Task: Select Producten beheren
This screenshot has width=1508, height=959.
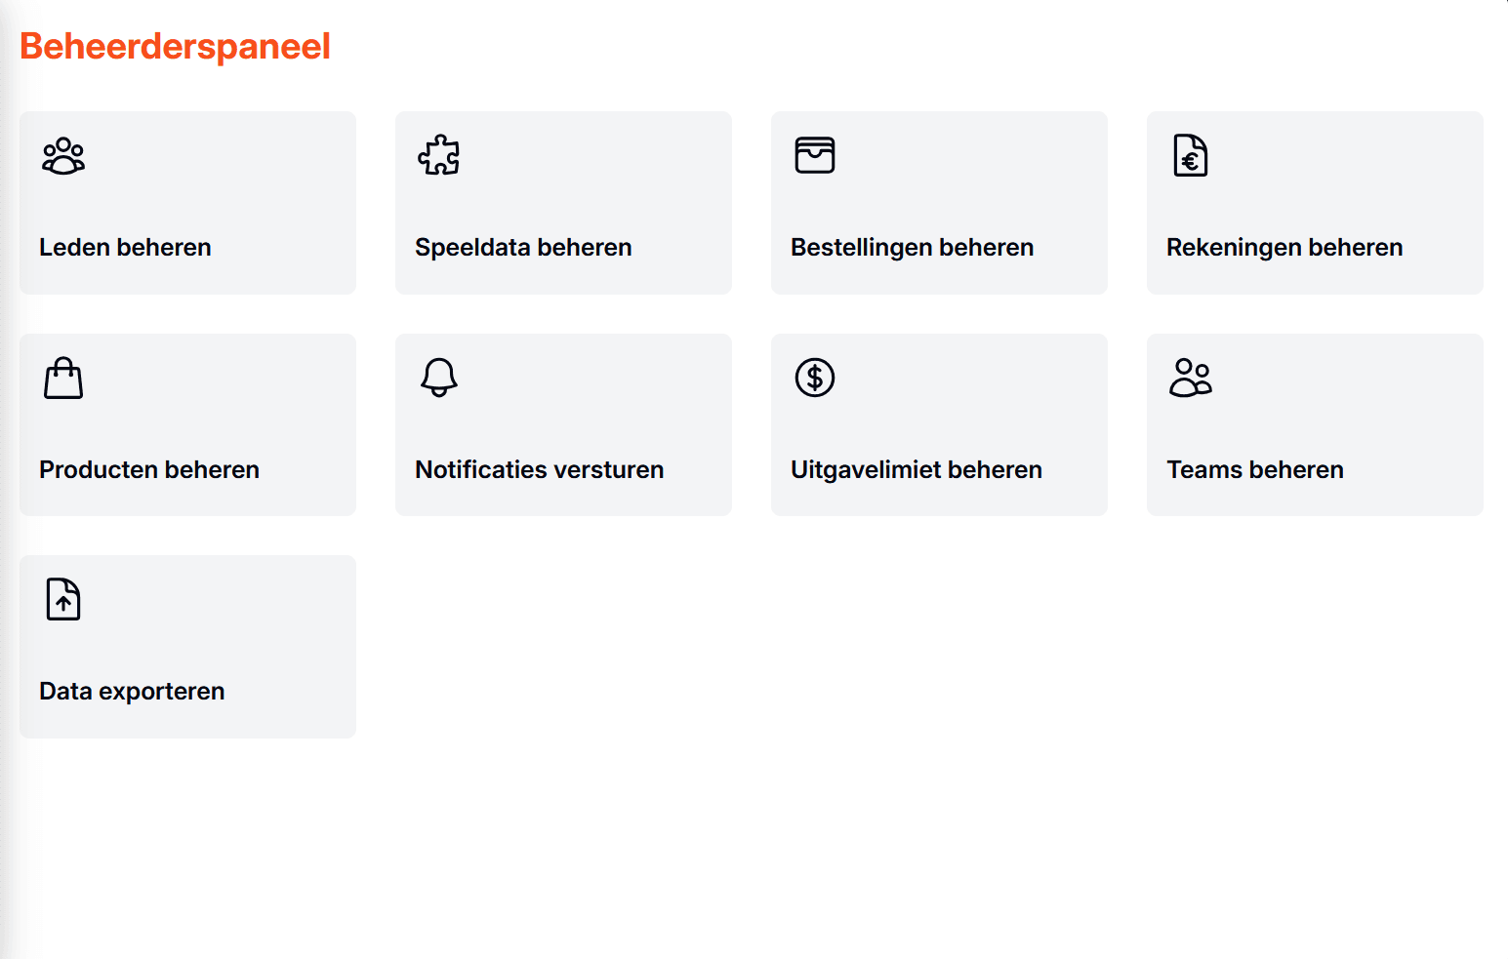Action: coord(149,470)
